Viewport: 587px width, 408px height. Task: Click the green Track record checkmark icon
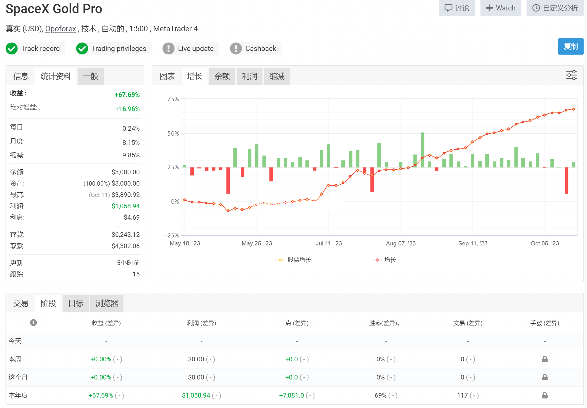12,48
